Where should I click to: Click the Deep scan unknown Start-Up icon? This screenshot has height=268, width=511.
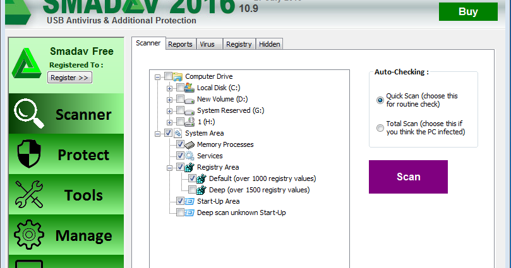[x=189, y=213]
